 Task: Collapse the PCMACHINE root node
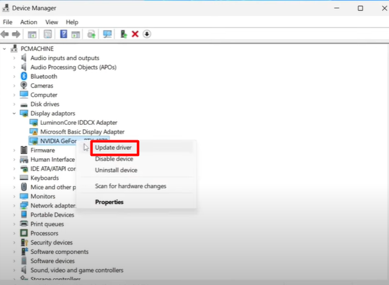tap(6, 48)
